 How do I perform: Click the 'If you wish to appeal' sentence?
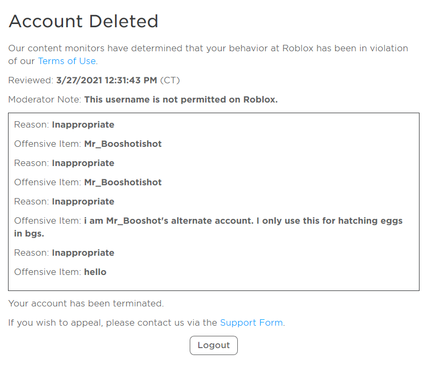pyautogui.click(x=146, y=322)
